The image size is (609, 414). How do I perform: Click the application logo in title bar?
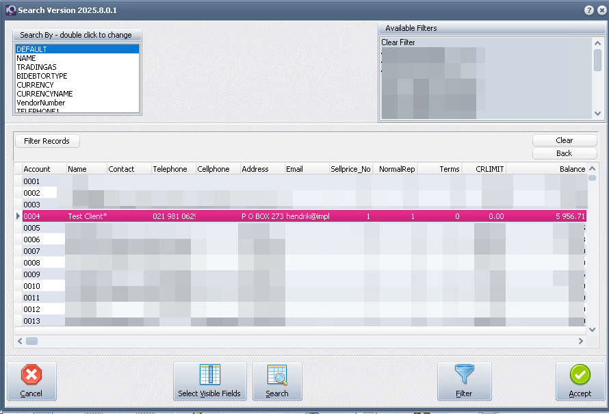pos(10,10)
